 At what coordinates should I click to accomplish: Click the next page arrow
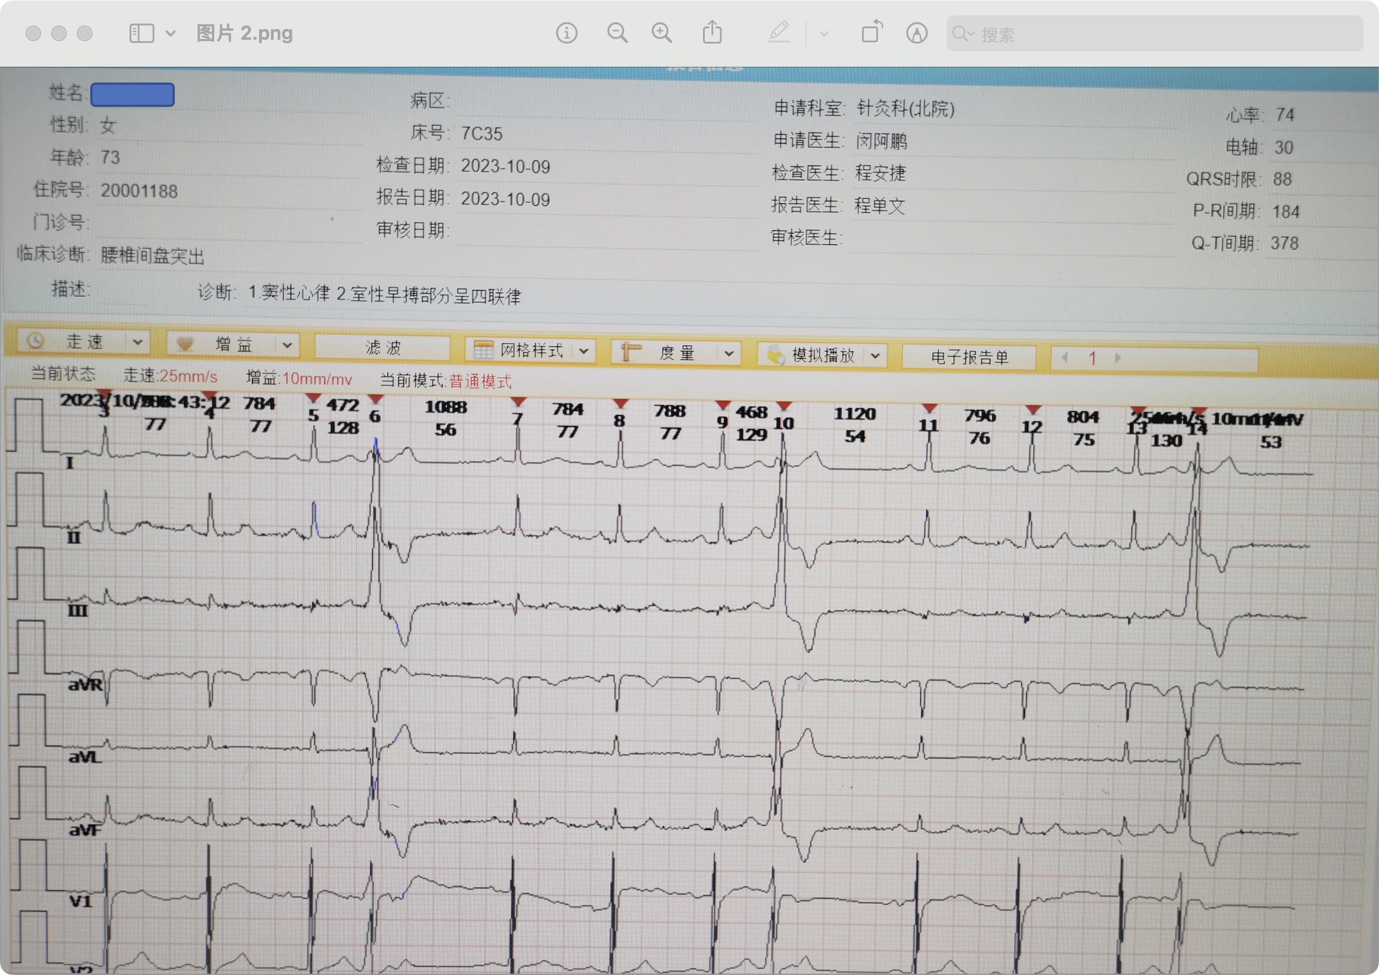1118,358
